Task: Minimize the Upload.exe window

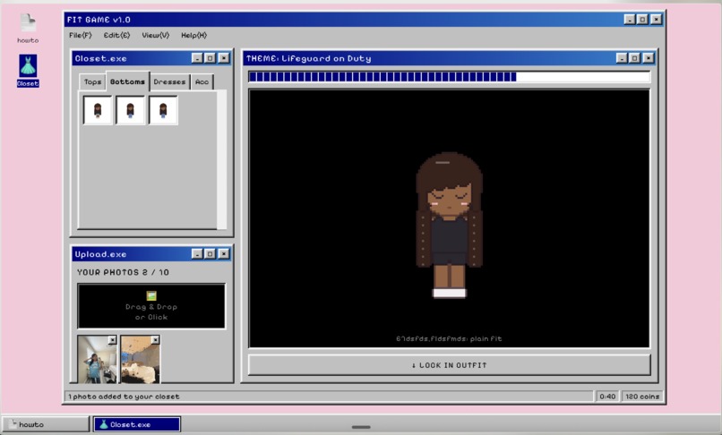Action: pyautogui.click(x=197, y=253)
